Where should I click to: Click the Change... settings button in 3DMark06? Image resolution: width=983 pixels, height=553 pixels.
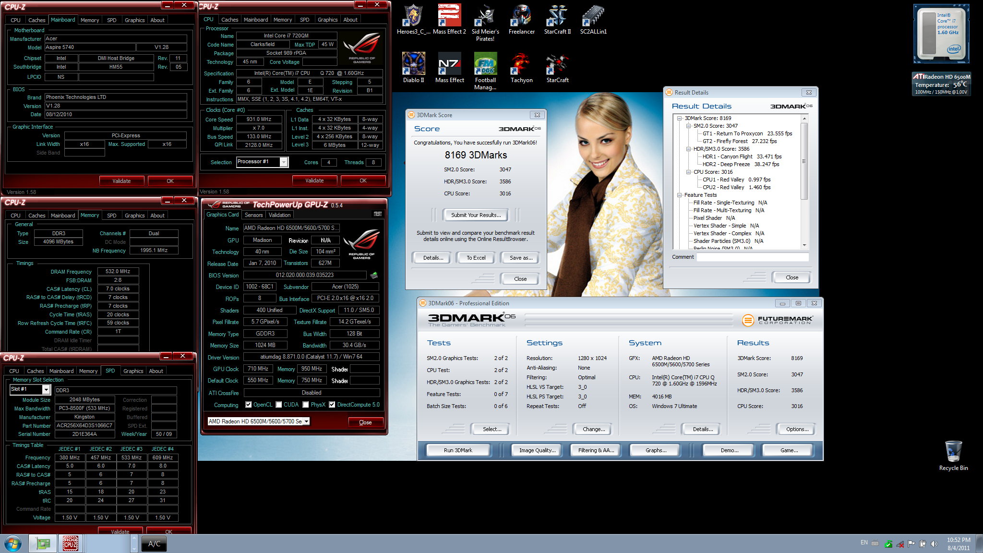click(593, 429)
